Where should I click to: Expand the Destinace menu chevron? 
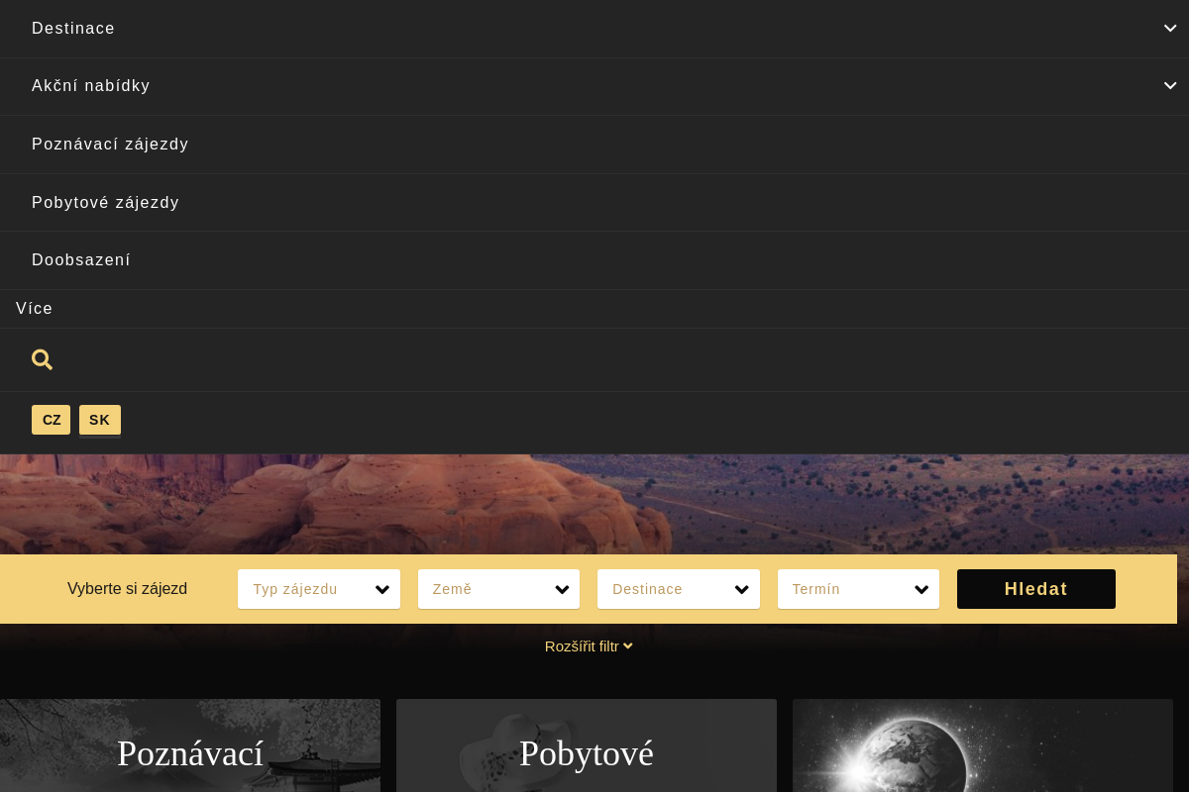[1170, 28]
